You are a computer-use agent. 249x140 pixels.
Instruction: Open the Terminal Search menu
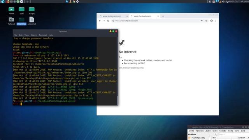point(34,35)
